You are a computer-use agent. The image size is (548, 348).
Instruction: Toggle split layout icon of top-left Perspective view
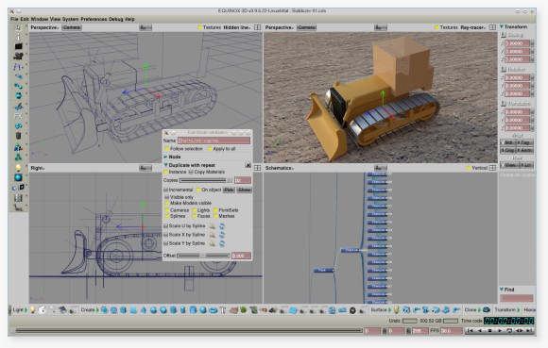tap(258, 27)
